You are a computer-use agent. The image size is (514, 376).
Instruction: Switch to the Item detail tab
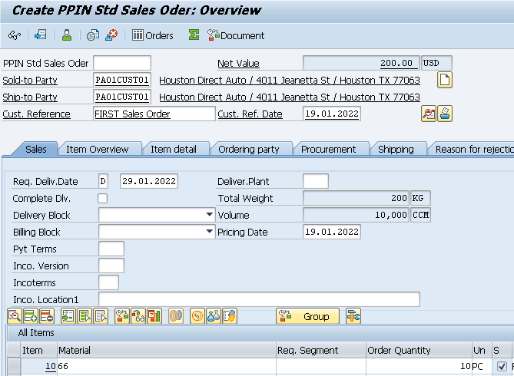174,150
